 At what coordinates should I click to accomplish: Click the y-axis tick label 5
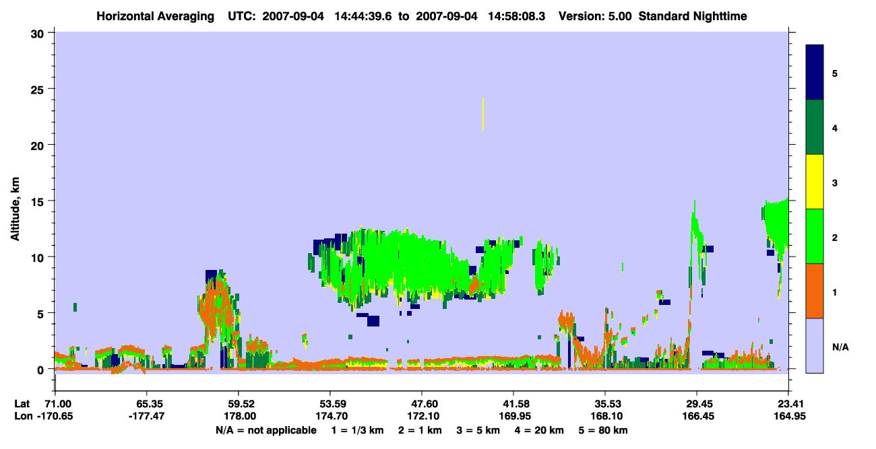point(42,313)
